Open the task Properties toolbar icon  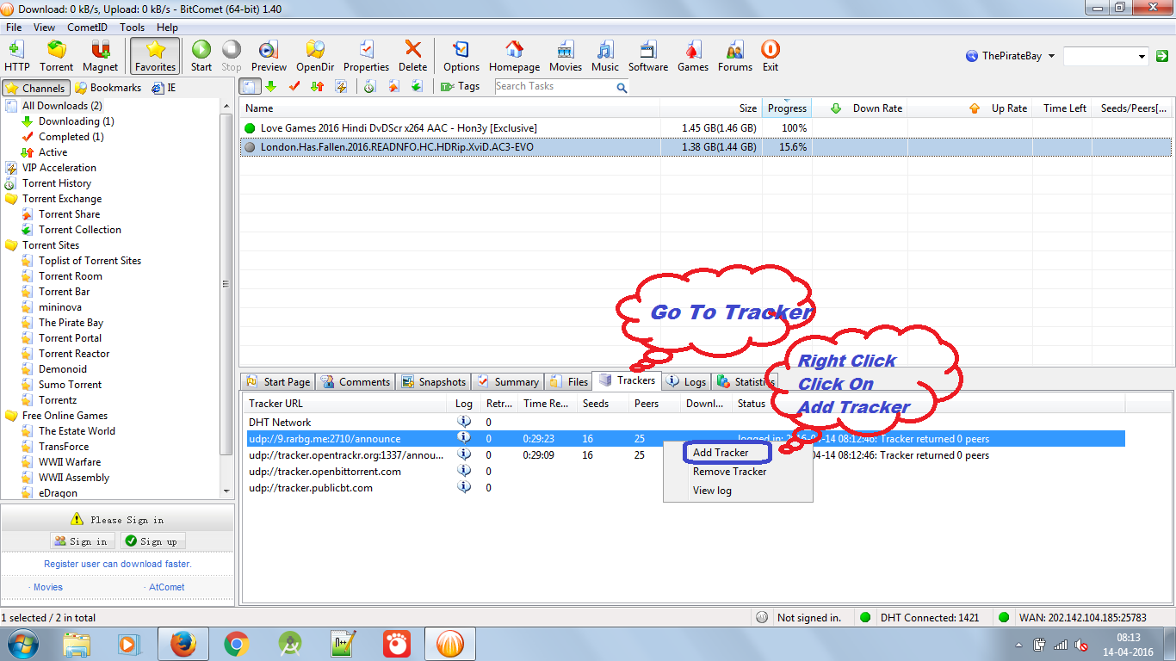(x=367, y=56)
